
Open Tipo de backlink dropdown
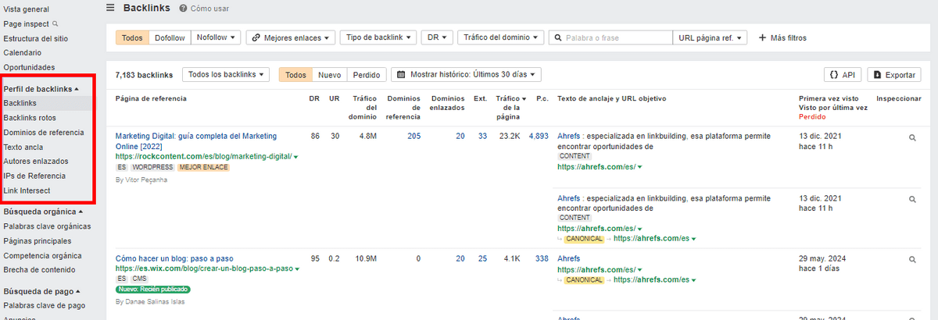378,37
